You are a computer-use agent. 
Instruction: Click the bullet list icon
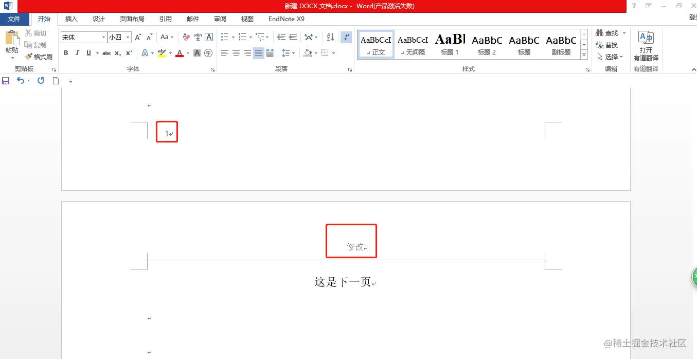click(x=224, y=38)
